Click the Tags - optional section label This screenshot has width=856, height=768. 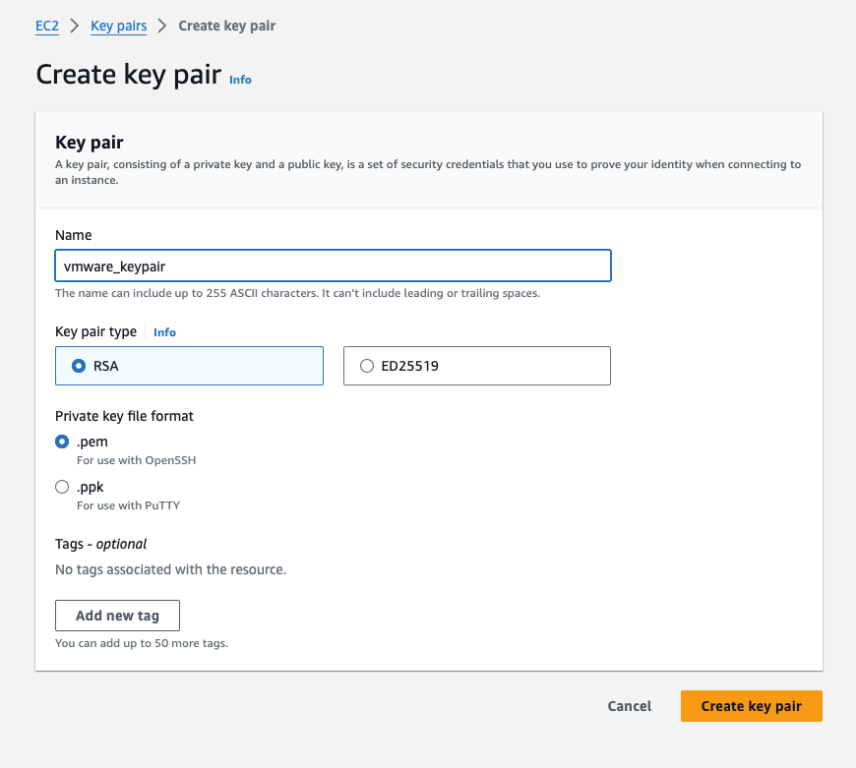(x=101, y=544)
